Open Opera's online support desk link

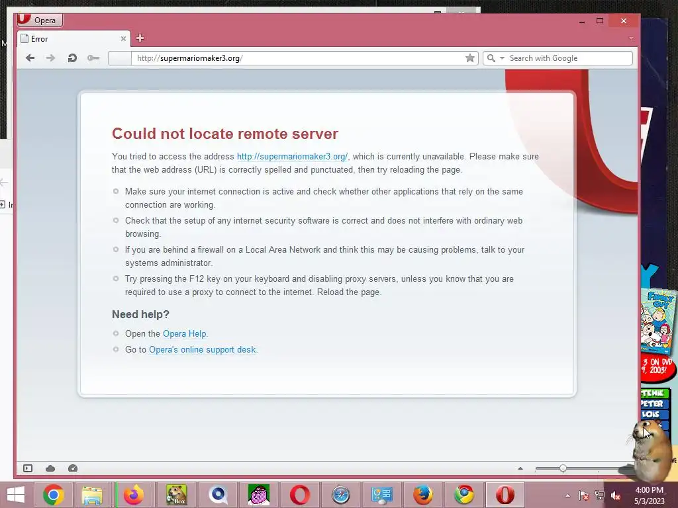(x=203, y=349)
